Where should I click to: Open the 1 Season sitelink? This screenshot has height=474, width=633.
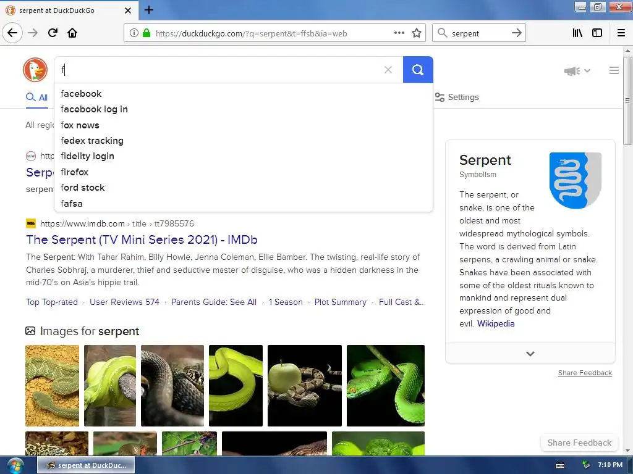[286, 302]
